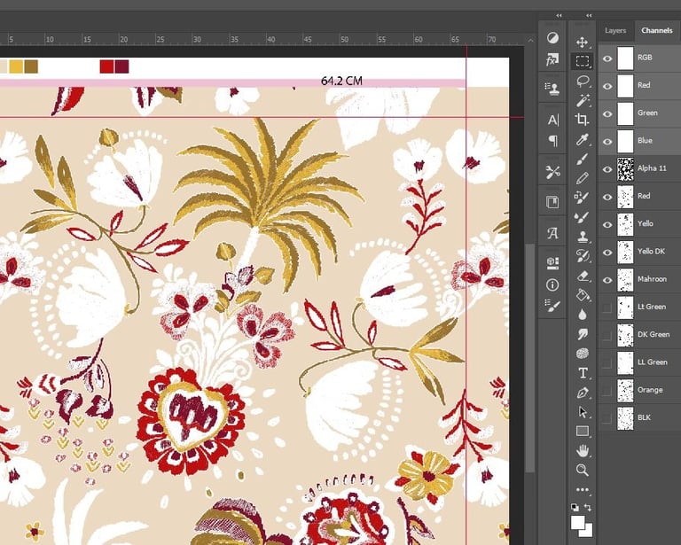Select the Alpha 11 channel thumbnail
The height and width of the screenshot is (545, 681).
click(x=625, y=168)
